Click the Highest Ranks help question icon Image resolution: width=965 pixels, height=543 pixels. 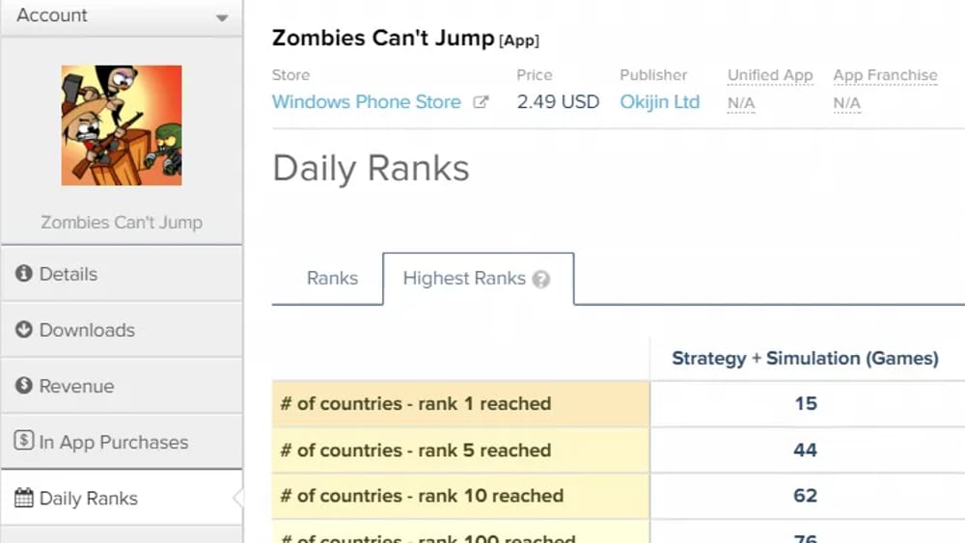coord(541,279)
